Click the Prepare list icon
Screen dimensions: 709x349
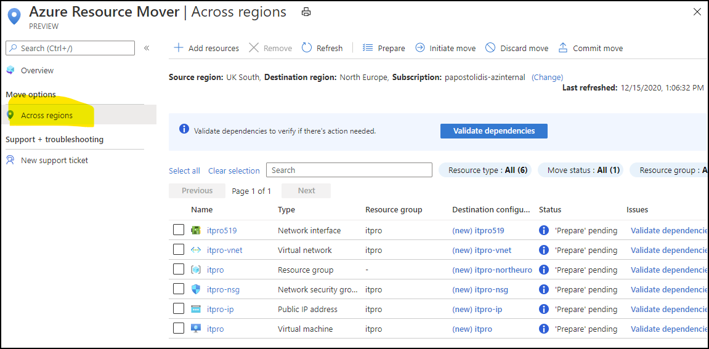(x=368, y=48)
